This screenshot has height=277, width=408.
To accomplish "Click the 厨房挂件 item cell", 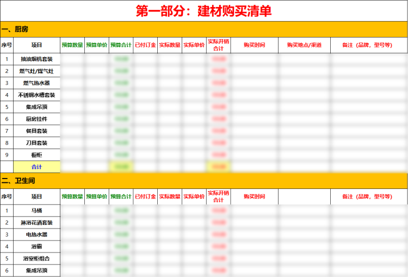I will [36, 119].
